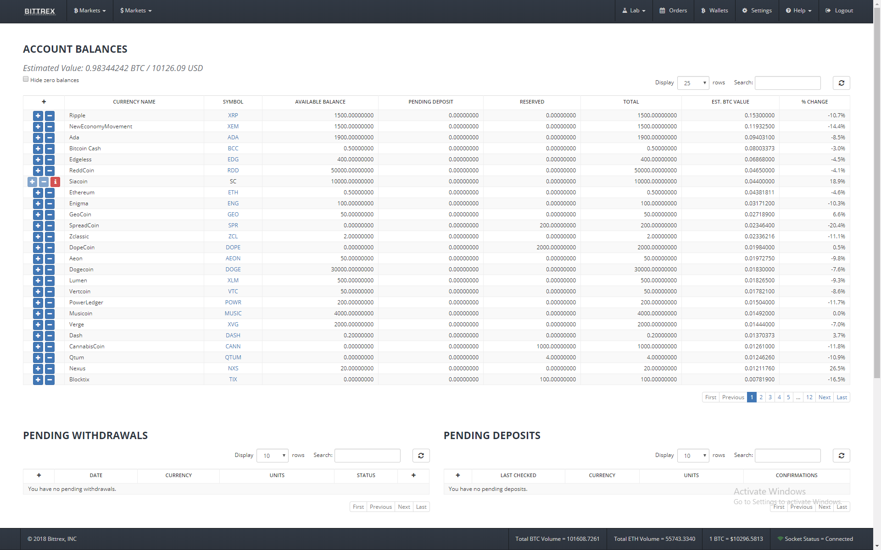Go to page 2 of balances
The width and height of the screenshot is (881, 550).
761,397
